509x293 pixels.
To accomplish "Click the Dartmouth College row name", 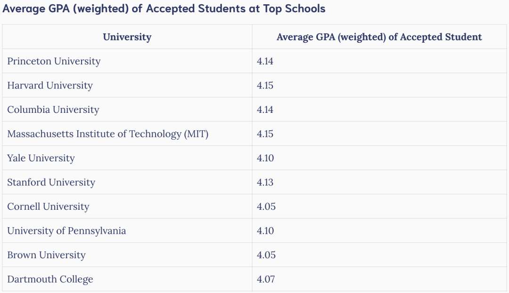I will click(x=50, y=279).
